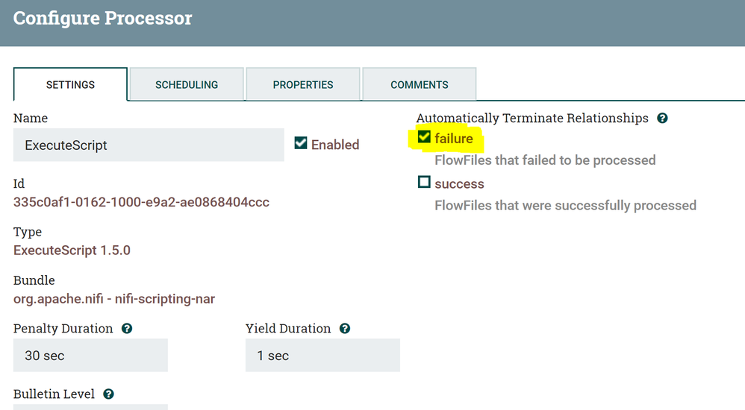
Task: Uncheck the failure relationship checkbox
Action: pyautogui.click(x=424, y=137)
